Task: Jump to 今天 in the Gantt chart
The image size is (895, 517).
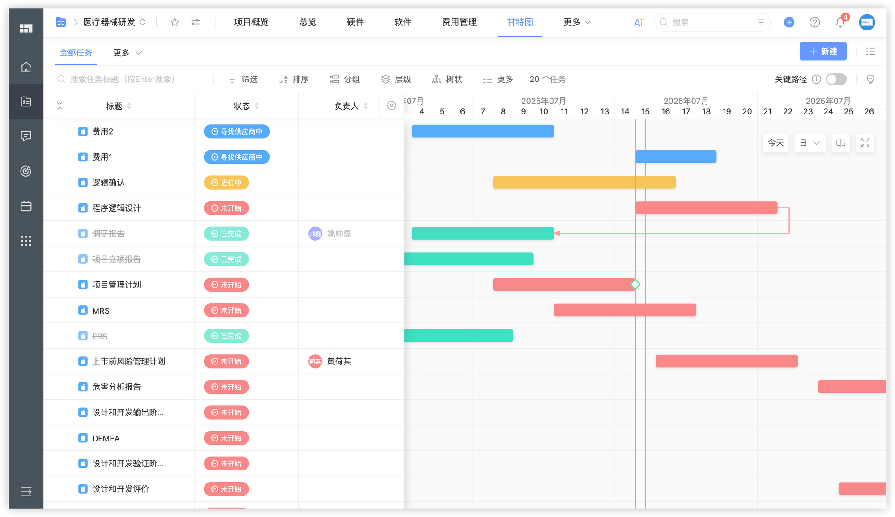Action: click(x=776, y=143)
